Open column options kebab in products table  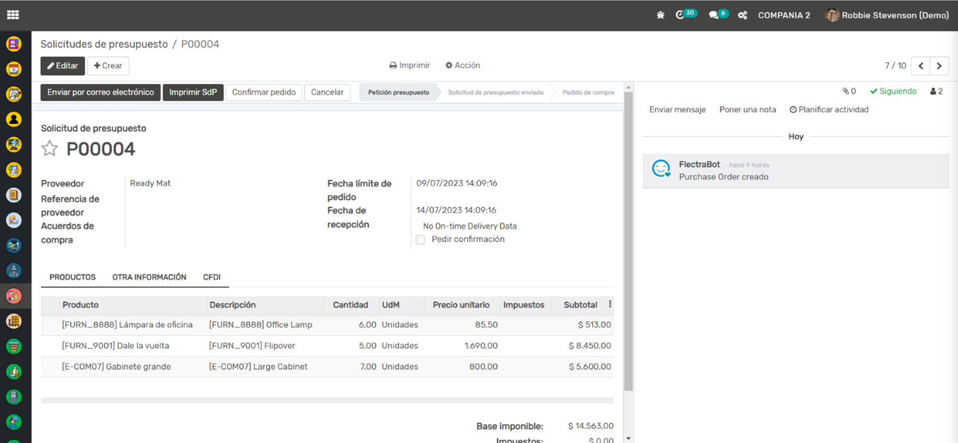tap(610, 304)
